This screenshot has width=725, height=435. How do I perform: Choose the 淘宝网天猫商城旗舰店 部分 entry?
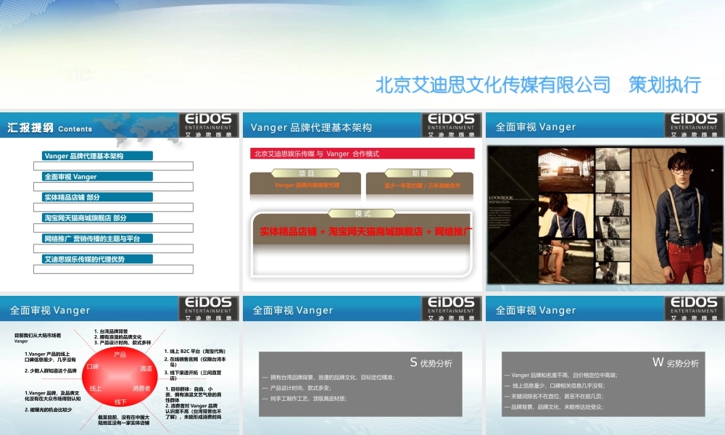[97, 217]
